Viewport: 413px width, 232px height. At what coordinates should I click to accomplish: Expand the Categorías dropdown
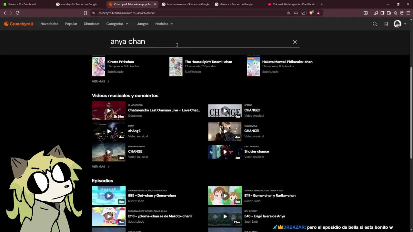click(x=117, y=24)
